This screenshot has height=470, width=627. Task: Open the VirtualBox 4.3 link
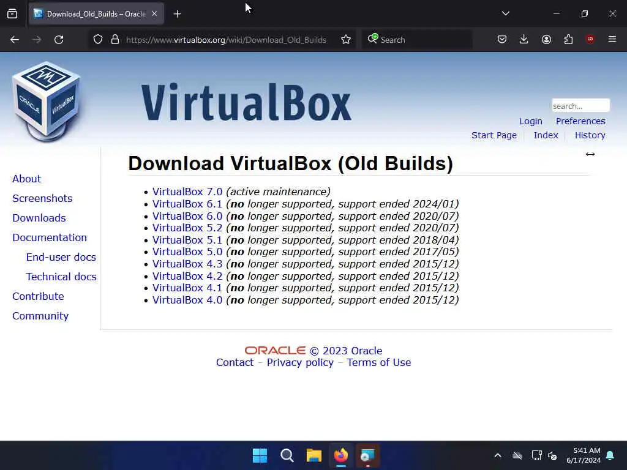point(187,264)
